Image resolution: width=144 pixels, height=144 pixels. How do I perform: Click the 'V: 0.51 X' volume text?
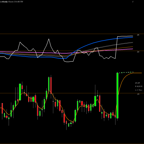139,86
